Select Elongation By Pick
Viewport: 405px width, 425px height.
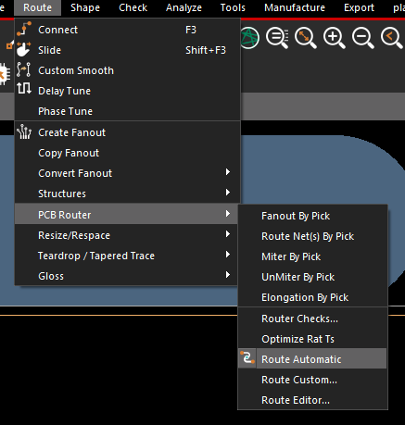point(312,297)
